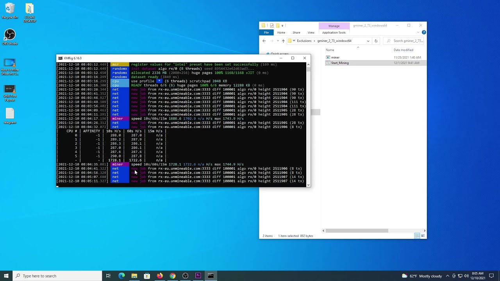Minimize the XMRig console window
This screenshot has height=281, width=500.
tap(280, 58)
